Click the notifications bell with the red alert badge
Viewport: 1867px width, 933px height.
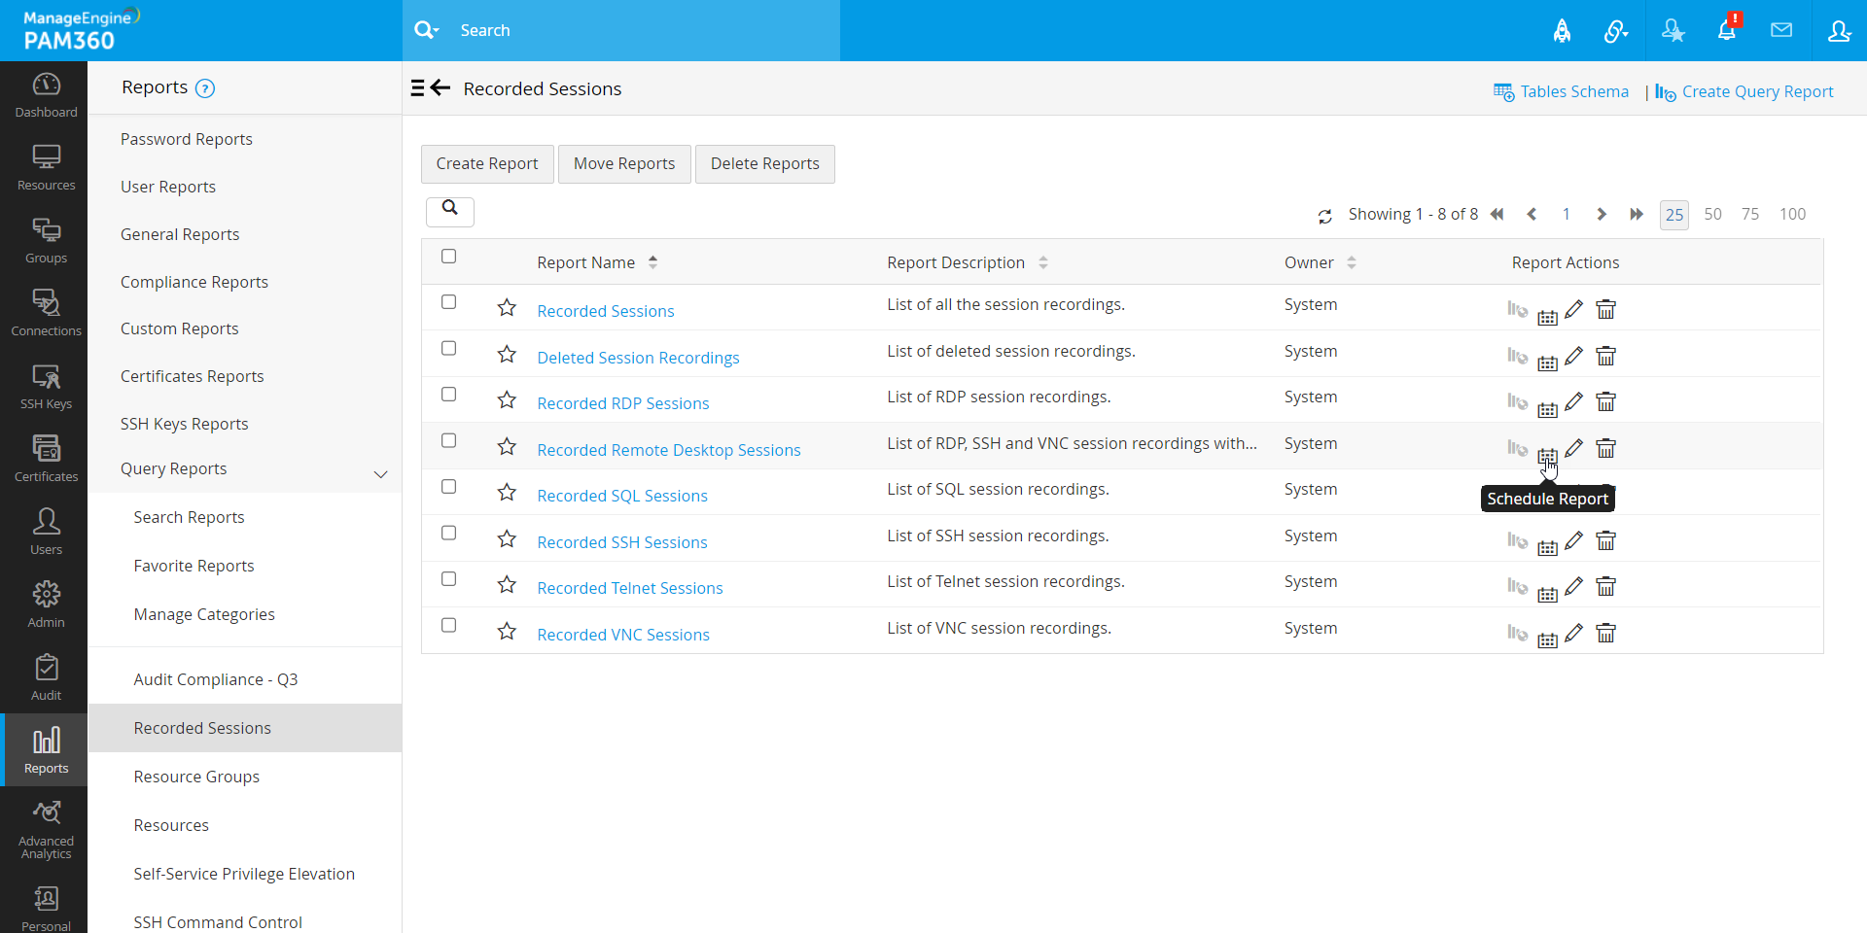(x=1727, y=30)
